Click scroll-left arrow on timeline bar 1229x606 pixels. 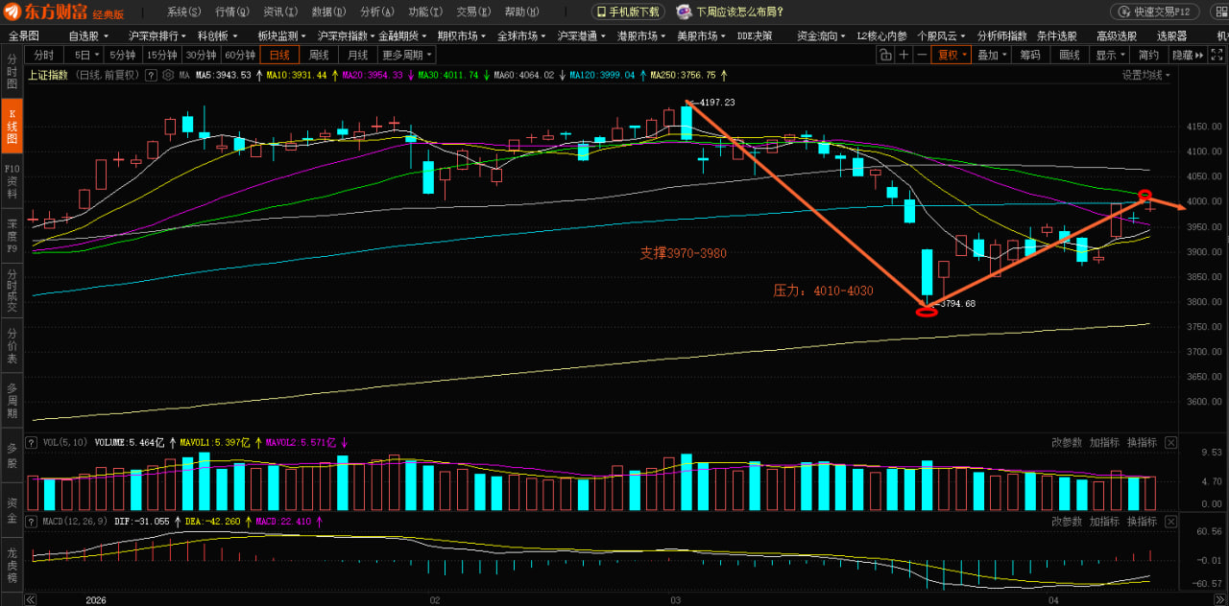30,599
